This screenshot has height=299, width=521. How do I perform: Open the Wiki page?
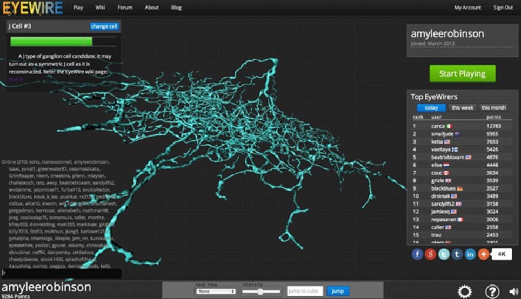(x=100, y=8)
